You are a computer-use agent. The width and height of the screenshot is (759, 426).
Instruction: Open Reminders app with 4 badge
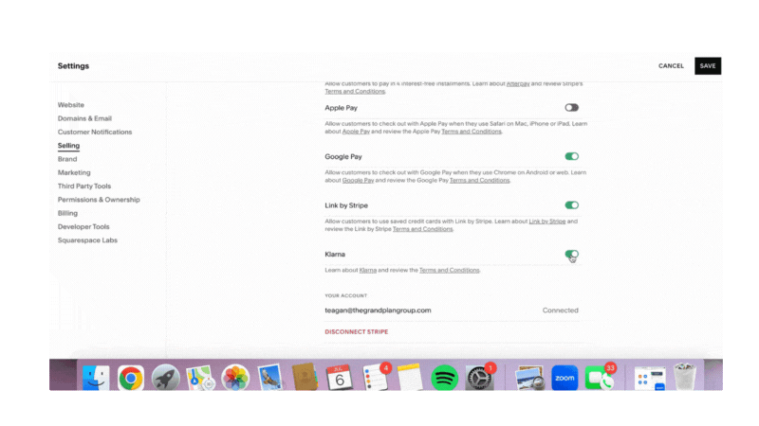[x=376, y=377]
